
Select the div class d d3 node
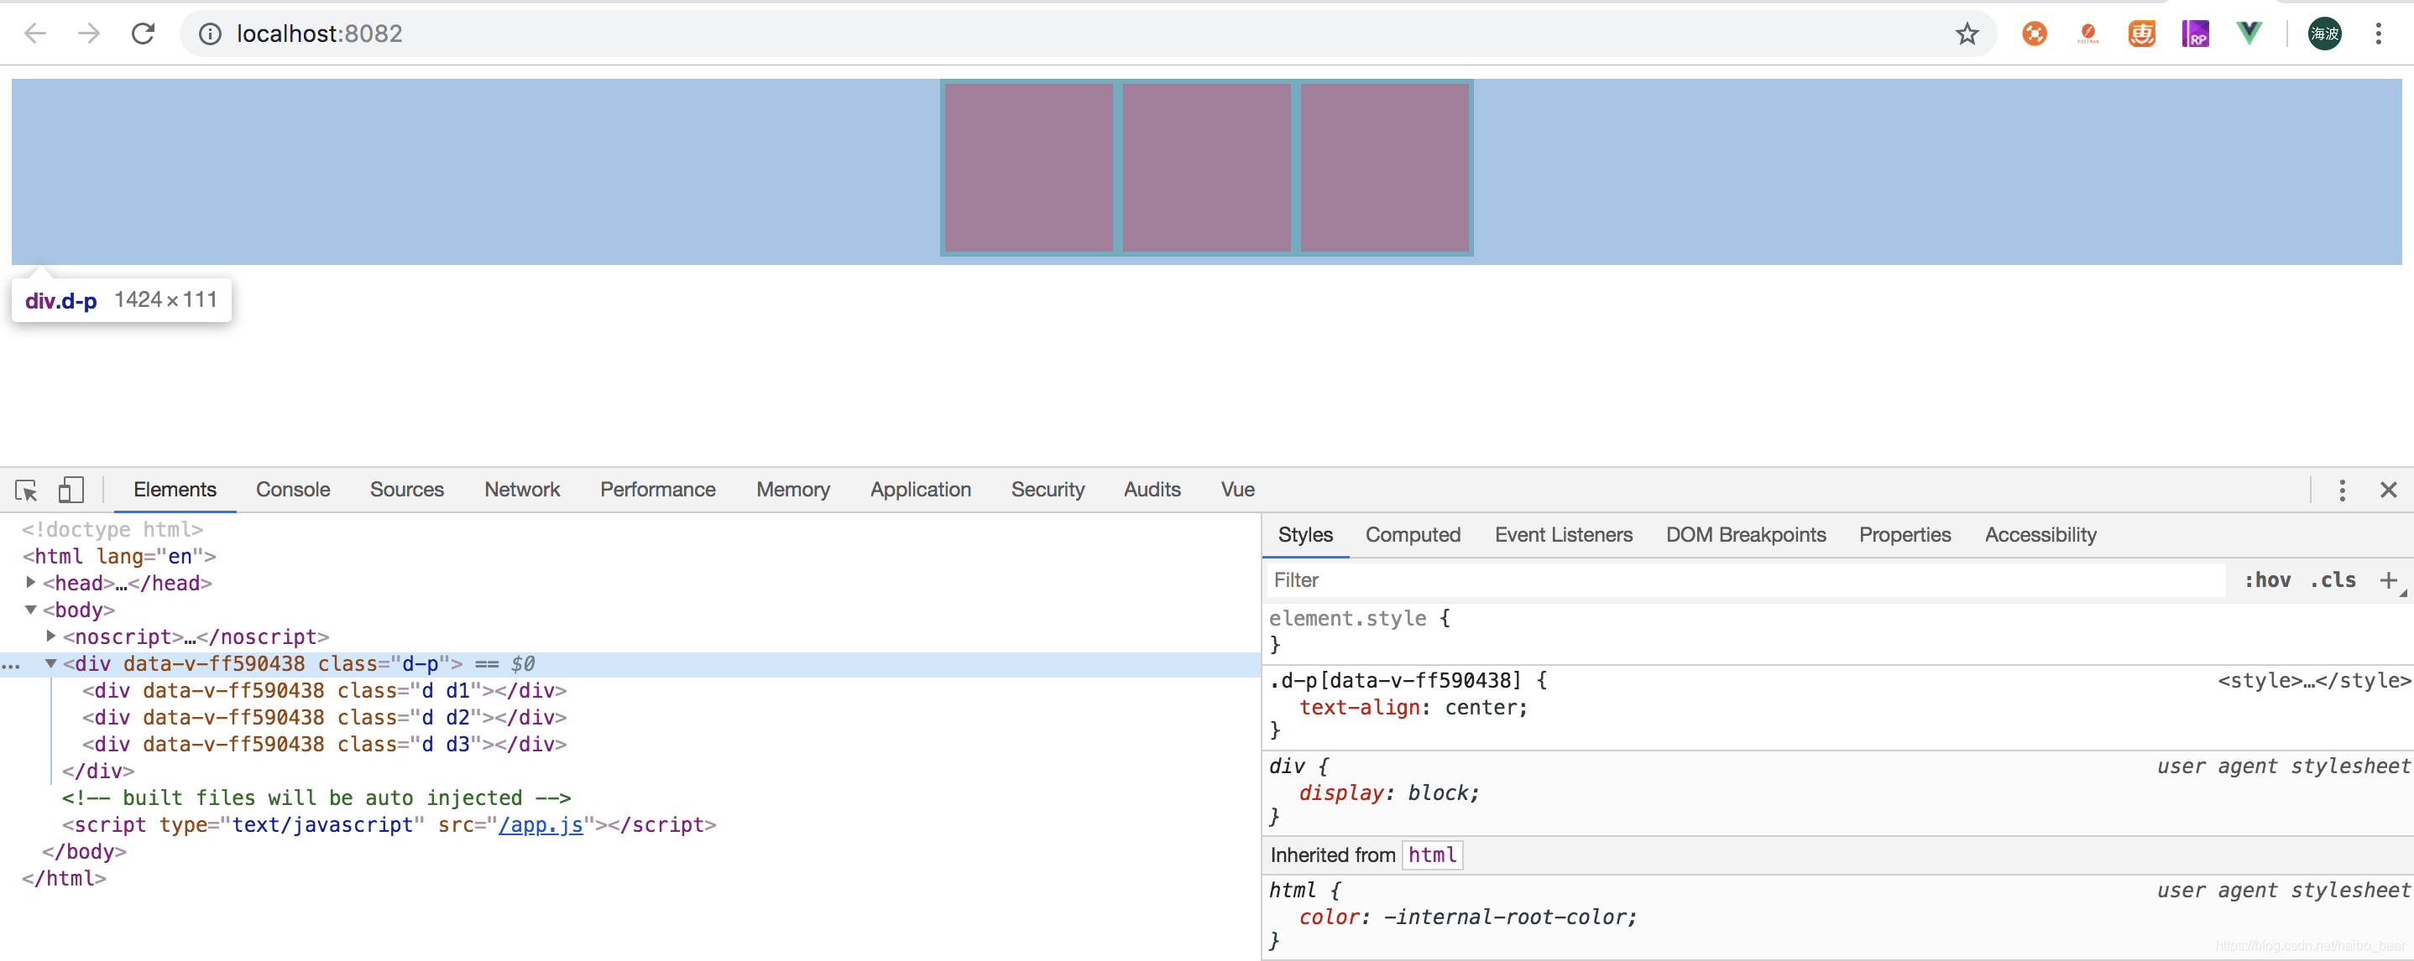(x=324, y=745)
